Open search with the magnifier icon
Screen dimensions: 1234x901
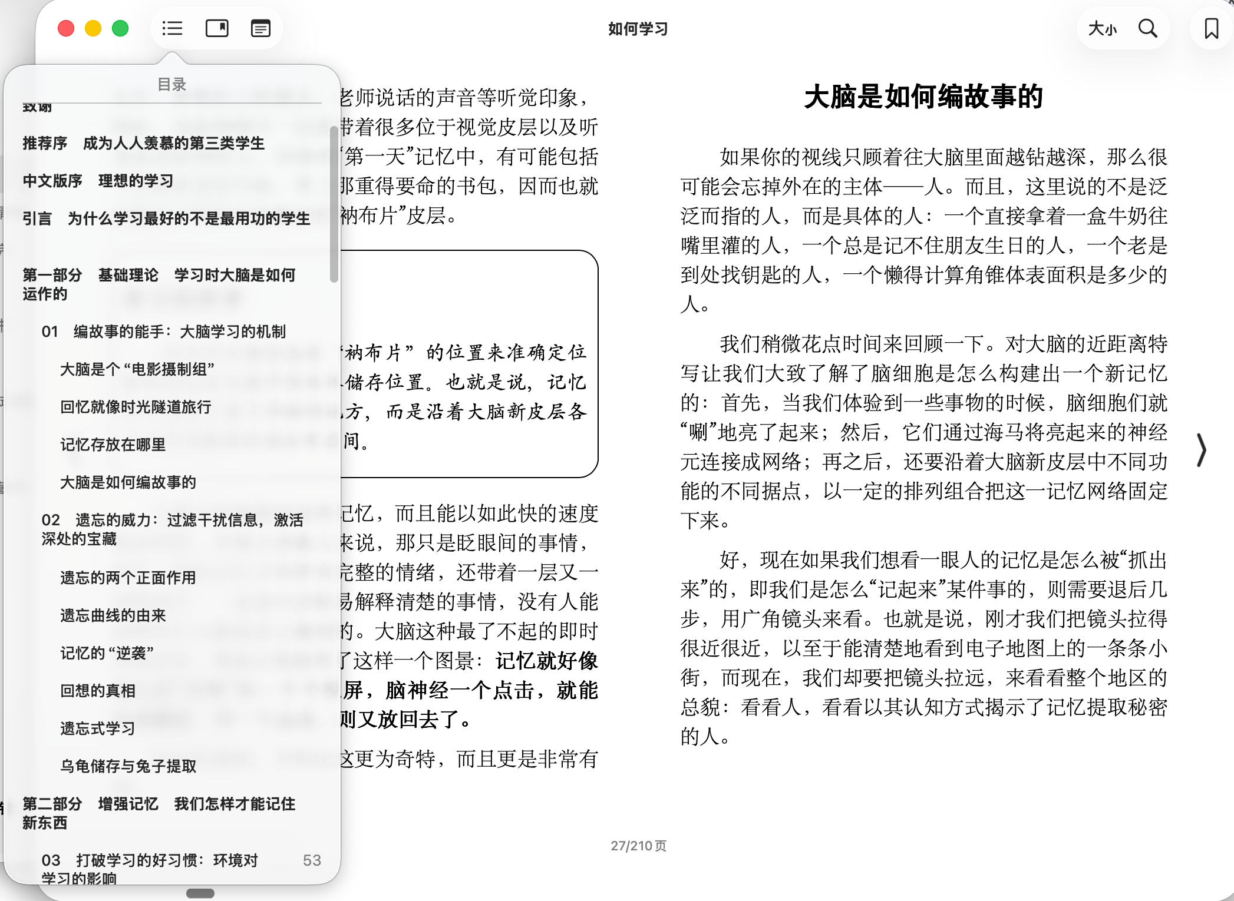point(1148,28)
